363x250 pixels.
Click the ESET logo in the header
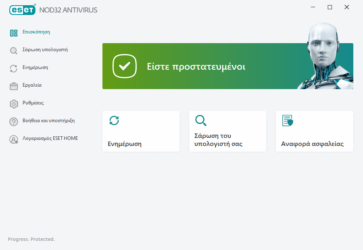pyautogui.click(x=22, y=10)
